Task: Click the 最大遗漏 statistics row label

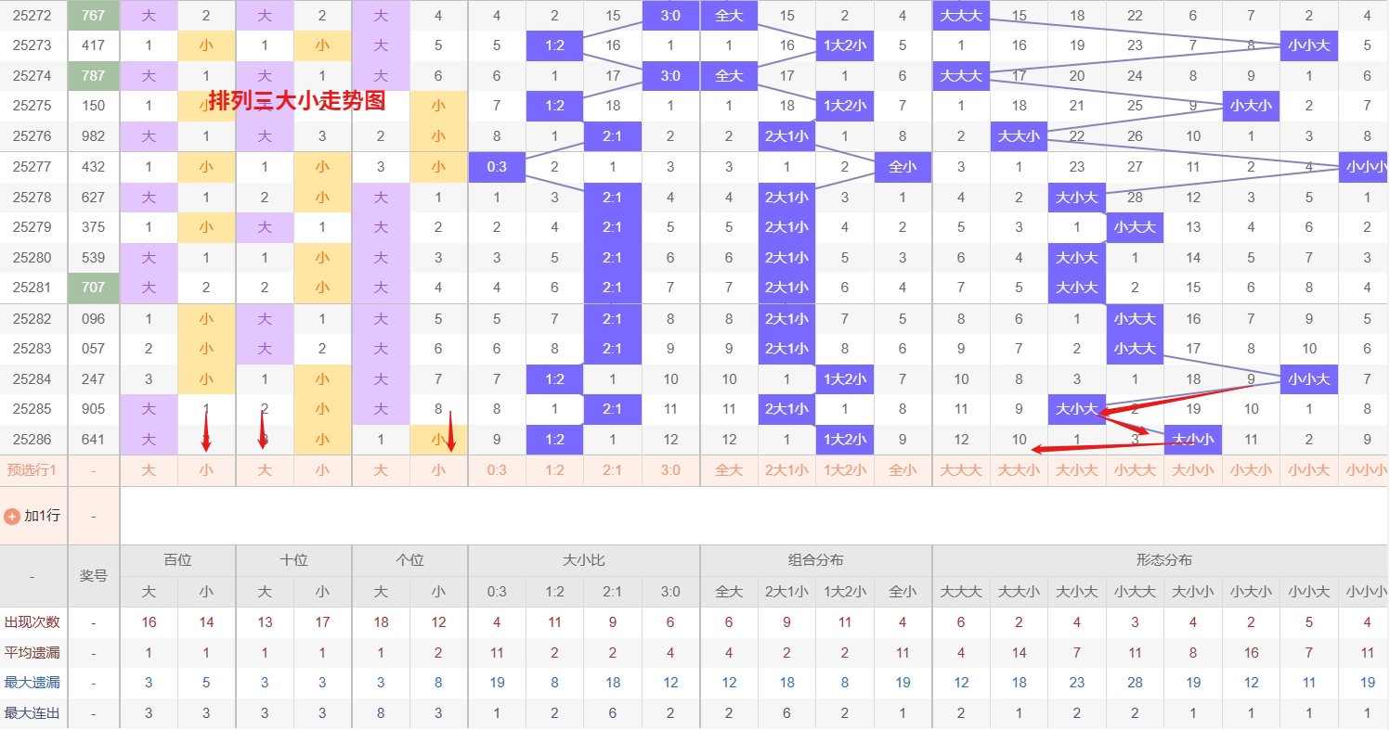Action: 33,683
